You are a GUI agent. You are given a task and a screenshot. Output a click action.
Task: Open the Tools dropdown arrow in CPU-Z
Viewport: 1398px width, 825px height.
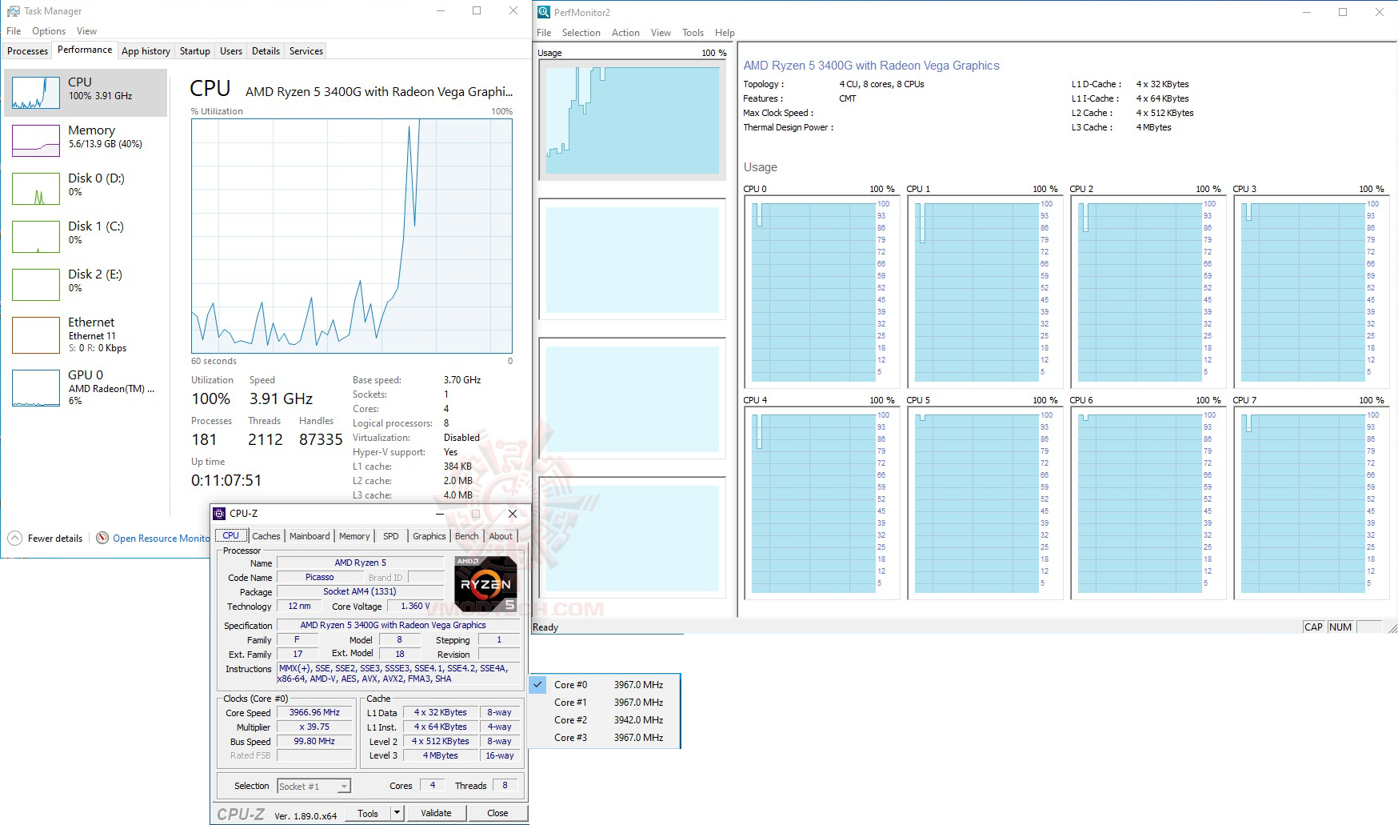point(397,813)
